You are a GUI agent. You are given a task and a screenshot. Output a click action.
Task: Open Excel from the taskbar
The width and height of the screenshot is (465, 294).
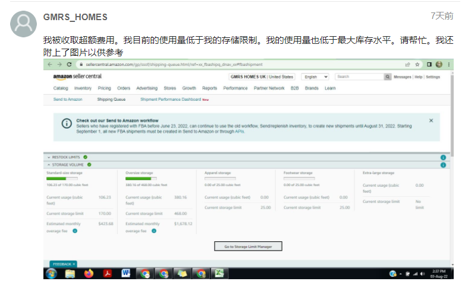point(219,274)
